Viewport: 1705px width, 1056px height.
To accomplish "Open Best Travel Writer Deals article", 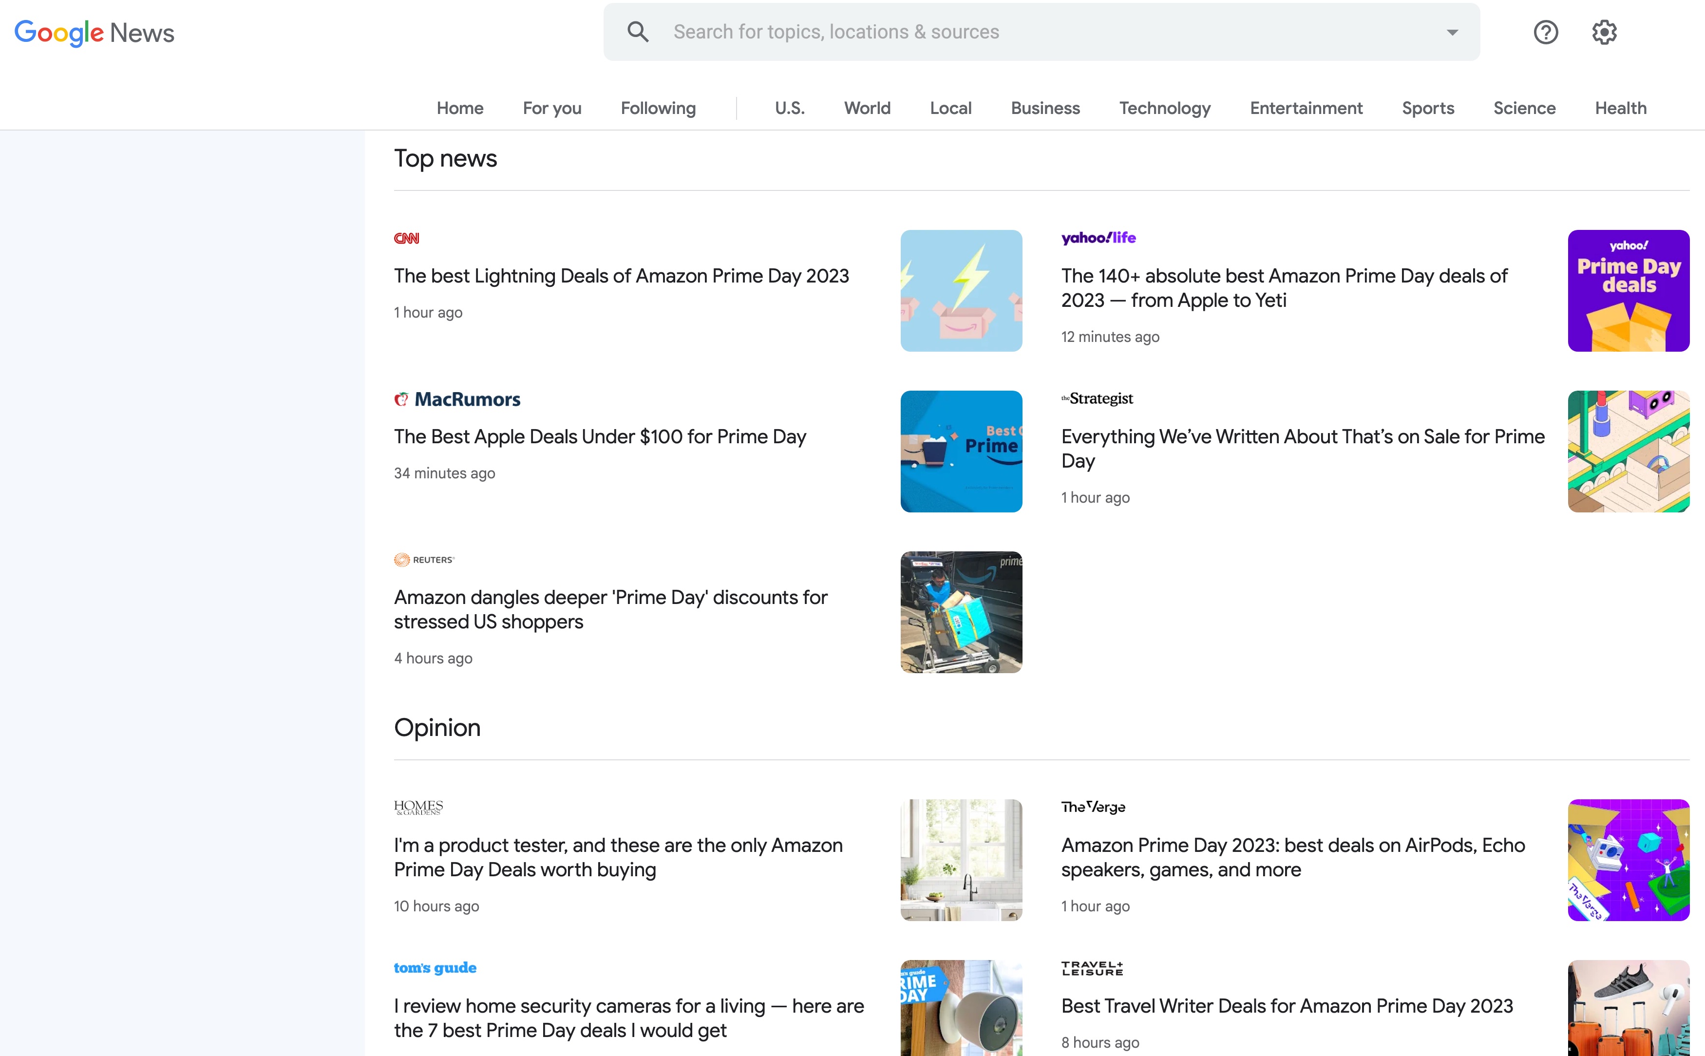I will [1287, 1006].
